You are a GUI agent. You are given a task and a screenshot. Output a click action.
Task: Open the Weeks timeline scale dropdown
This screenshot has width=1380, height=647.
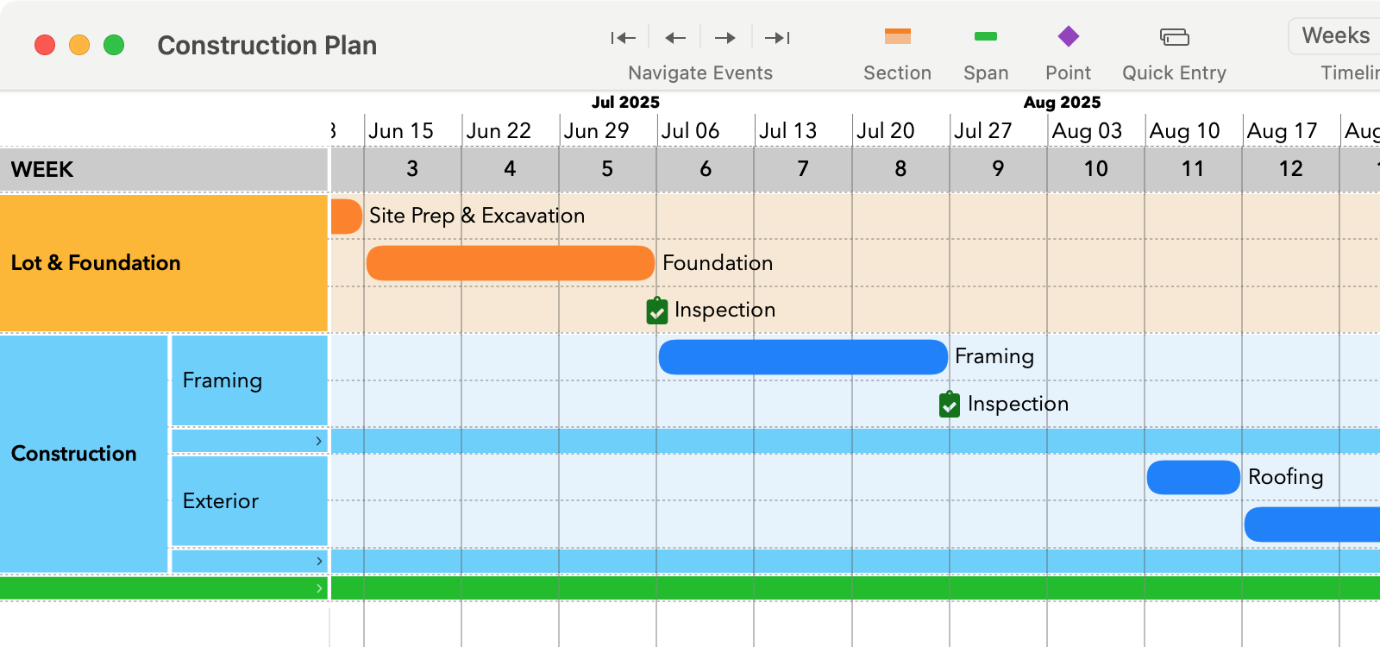click(x=1334, y=35)
